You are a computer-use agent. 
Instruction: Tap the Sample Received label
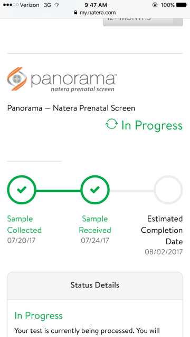point(95,224)
